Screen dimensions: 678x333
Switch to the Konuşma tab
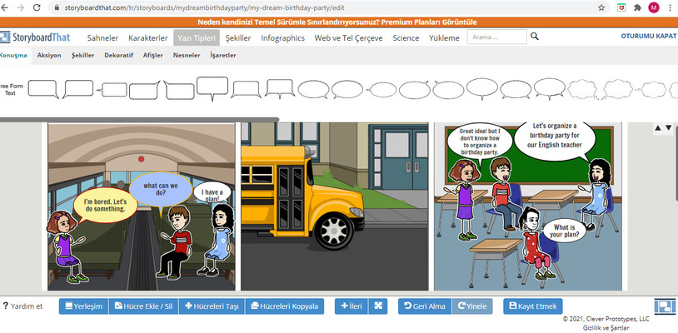[13, 55]
